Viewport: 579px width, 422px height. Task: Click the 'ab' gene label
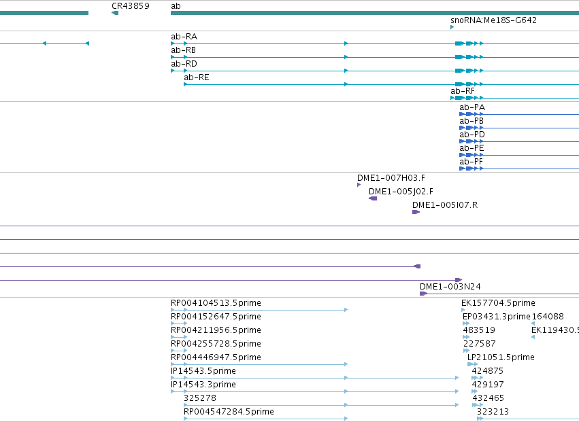coord(176,6)
